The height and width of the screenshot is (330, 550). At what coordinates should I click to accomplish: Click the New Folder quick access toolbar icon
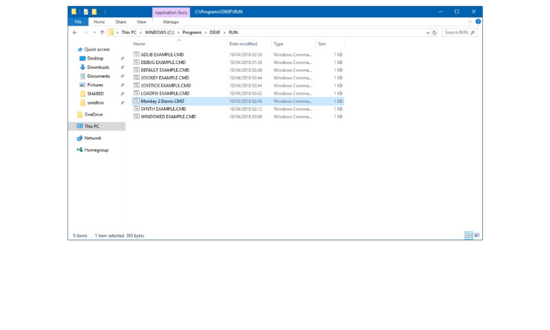[94, 12]
